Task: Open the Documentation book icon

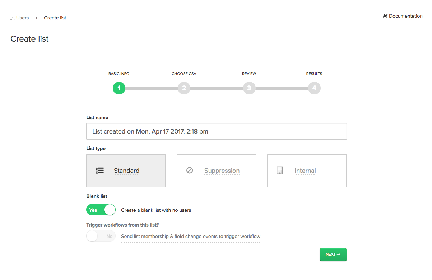Action: click(x=385, y=16)
